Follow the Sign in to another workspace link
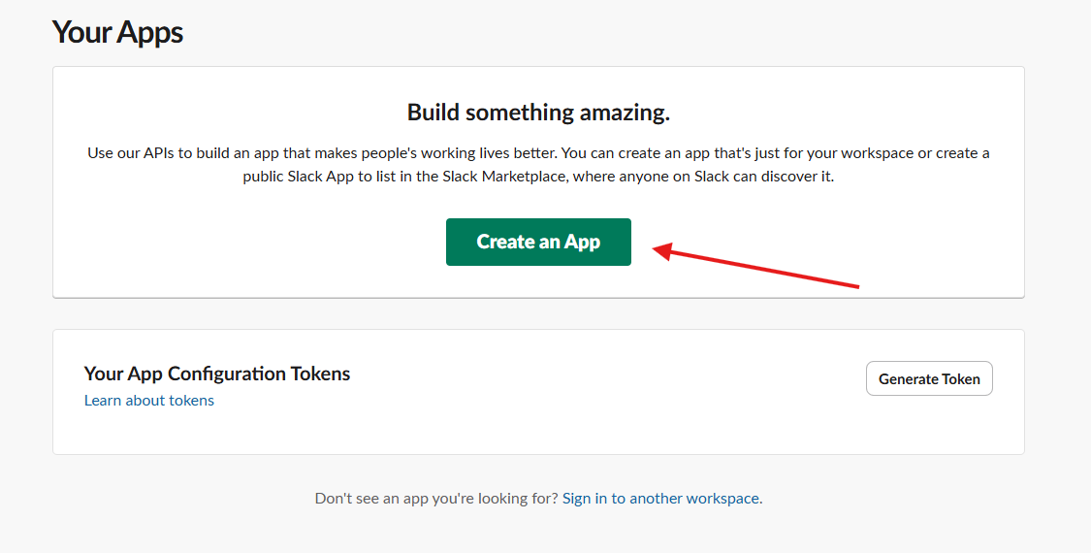 coord(661,499)
